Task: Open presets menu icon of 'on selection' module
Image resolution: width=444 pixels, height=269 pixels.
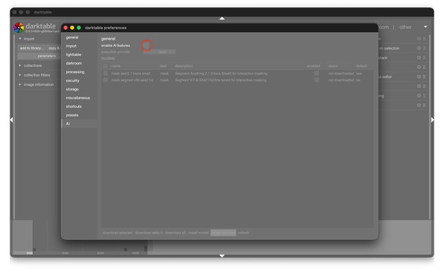Action: [x=424, y=48]
